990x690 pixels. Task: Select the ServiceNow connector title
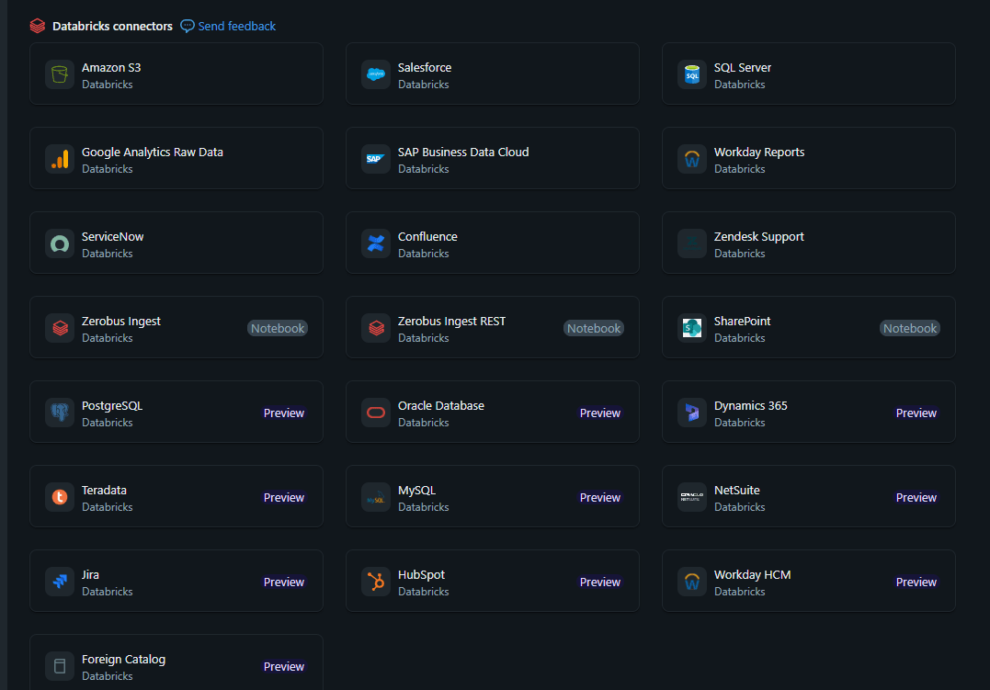(112, 237)
